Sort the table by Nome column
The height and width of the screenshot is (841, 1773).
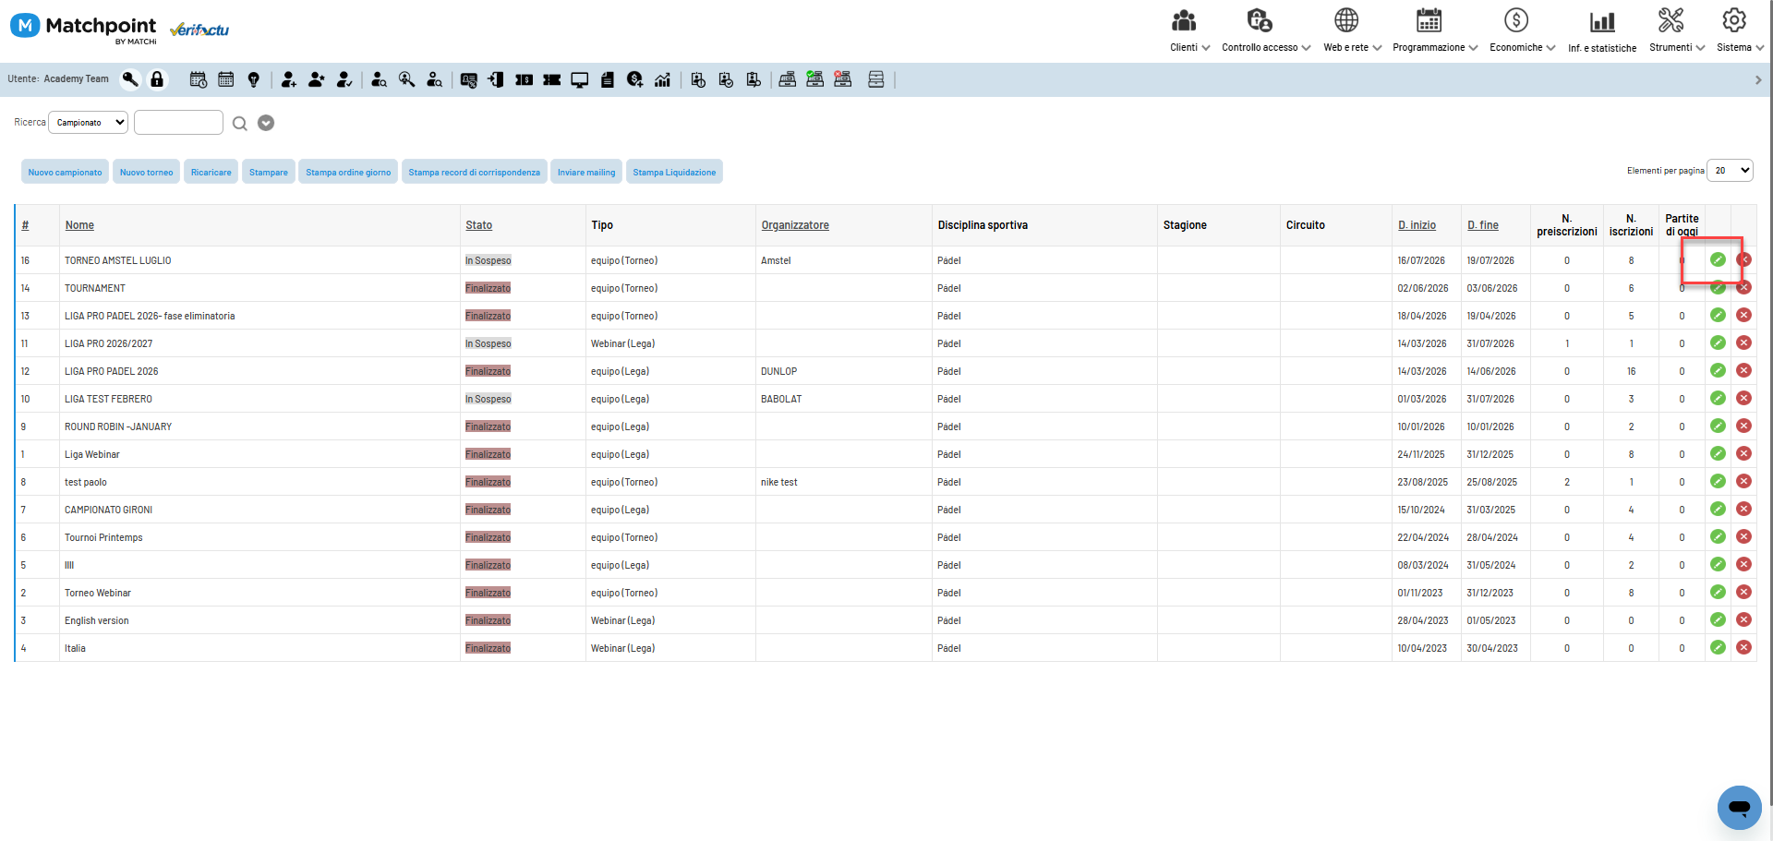tap(79, 225)
